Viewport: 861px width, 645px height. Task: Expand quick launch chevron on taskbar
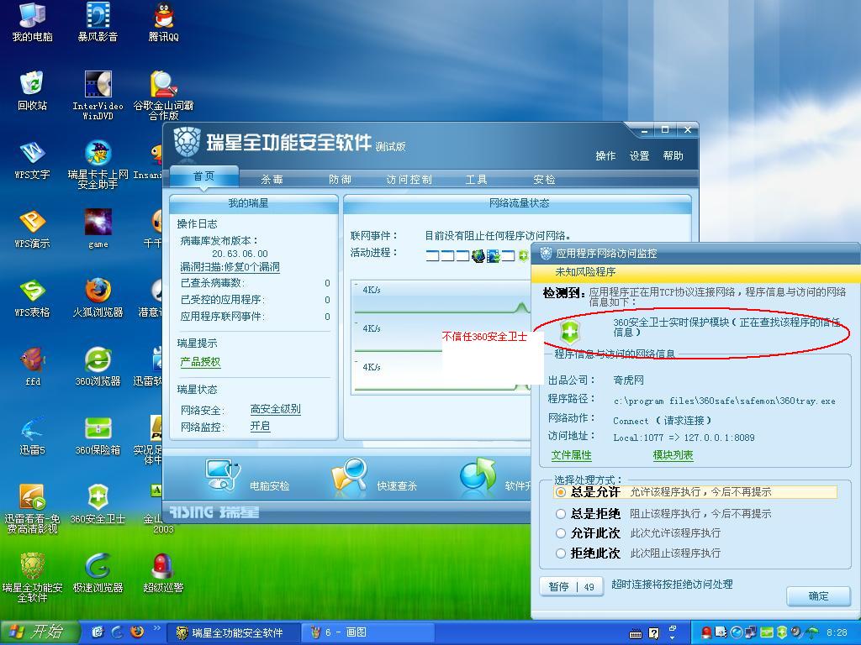[156, 628]
